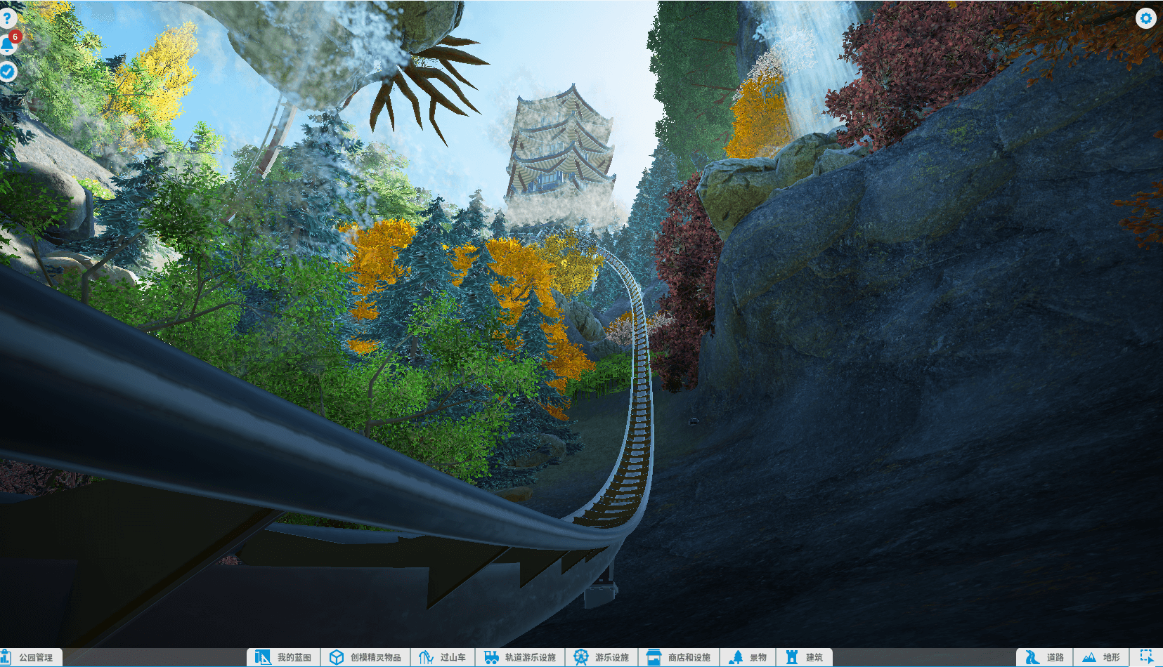Open settings gear in top-right corner
The height and width of the screenshot is (667, 1163).
pyautogui.click(x=1145, y=18)
